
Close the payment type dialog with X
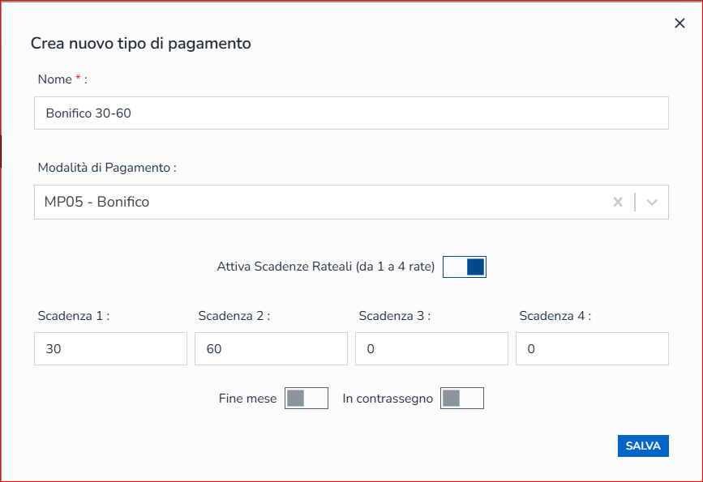pos(679,23)
